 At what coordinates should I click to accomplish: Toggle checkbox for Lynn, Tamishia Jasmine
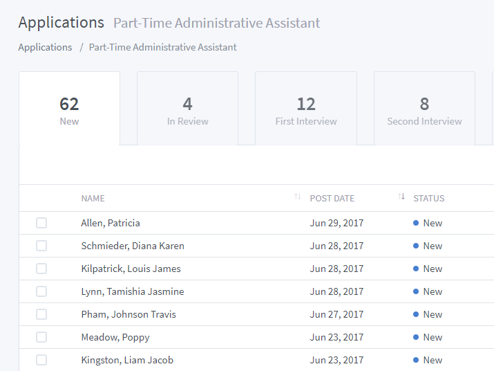point(41,291)
